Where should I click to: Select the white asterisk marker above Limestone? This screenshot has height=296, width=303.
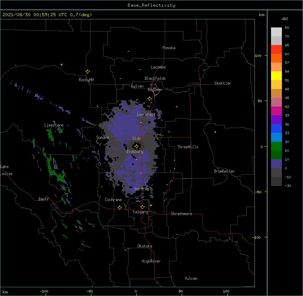pos(54,122)
